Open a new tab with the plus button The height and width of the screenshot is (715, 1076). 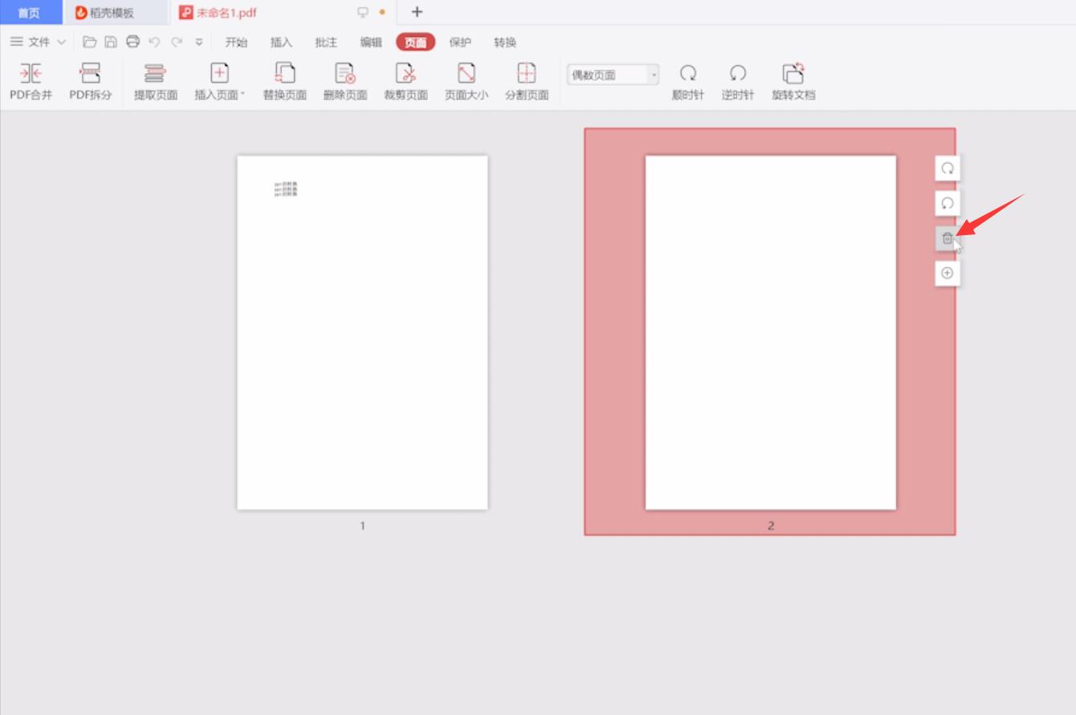coord(417,12)
